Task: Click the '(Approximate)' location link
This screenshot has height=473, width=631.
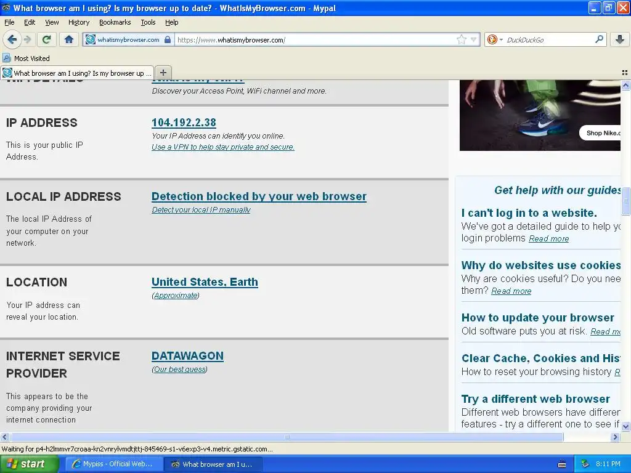Action: click(x=176, y=296)
